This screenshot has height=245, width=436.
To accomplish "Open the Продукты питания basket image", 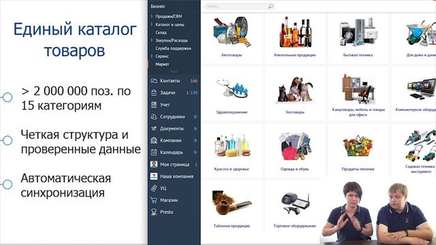I will (x=358, y=146).
